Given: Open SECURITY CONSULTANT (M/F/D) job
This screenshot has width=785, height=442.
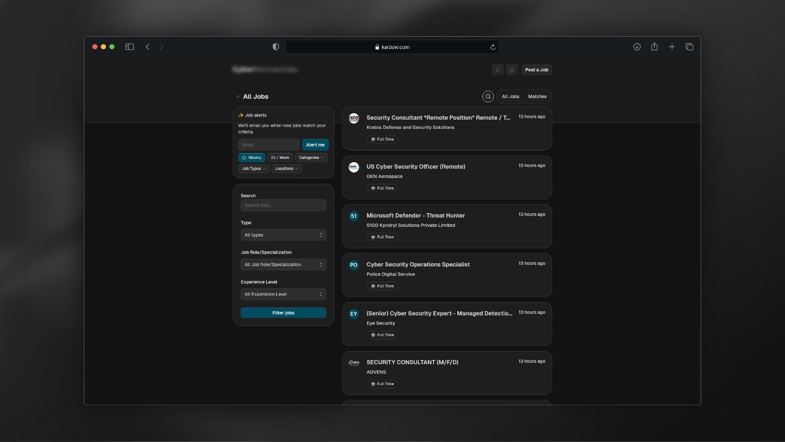Looking at the screenshot, I should click(412, 362).
